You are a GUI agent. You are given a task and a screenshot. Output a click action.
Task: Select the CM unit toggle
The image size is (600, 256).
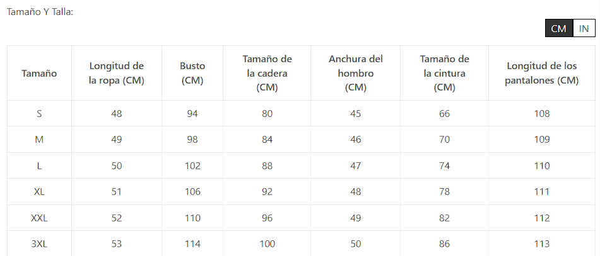pyautogui.click(x=558, y=29)
